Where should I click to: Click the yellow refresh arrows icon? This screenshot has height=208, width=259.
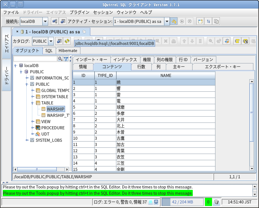(67, 41)
